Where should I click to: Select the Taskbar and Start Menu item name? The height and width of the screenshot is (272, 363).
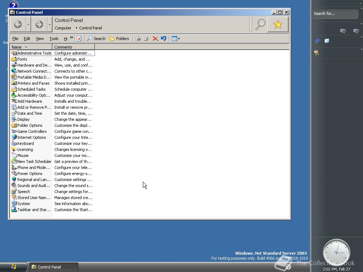(34, 210)
